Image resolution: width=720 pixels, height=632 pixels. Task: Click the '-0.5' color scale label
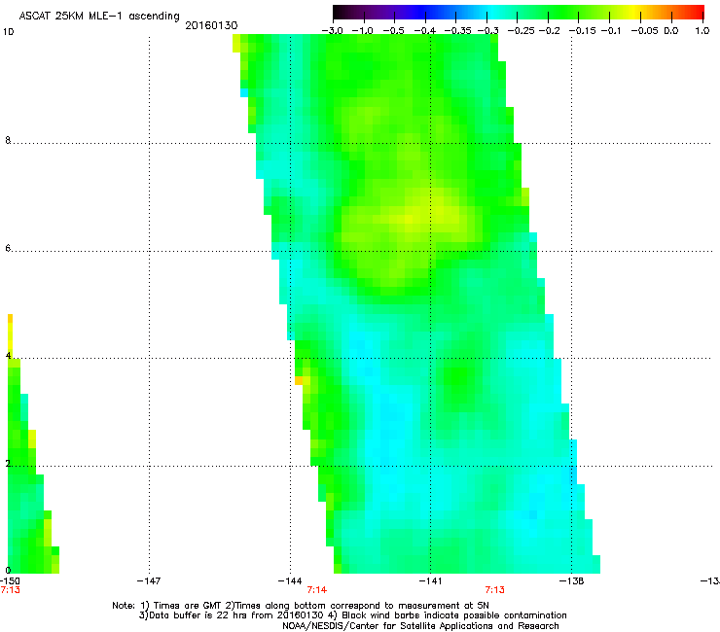click(393, 31)
